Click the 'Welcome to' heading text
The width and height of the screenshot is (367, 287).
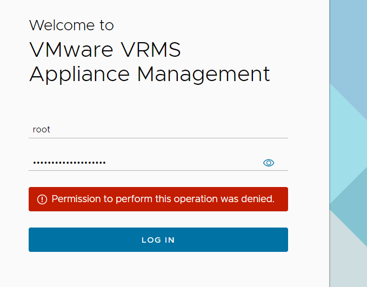coord(71,25)
